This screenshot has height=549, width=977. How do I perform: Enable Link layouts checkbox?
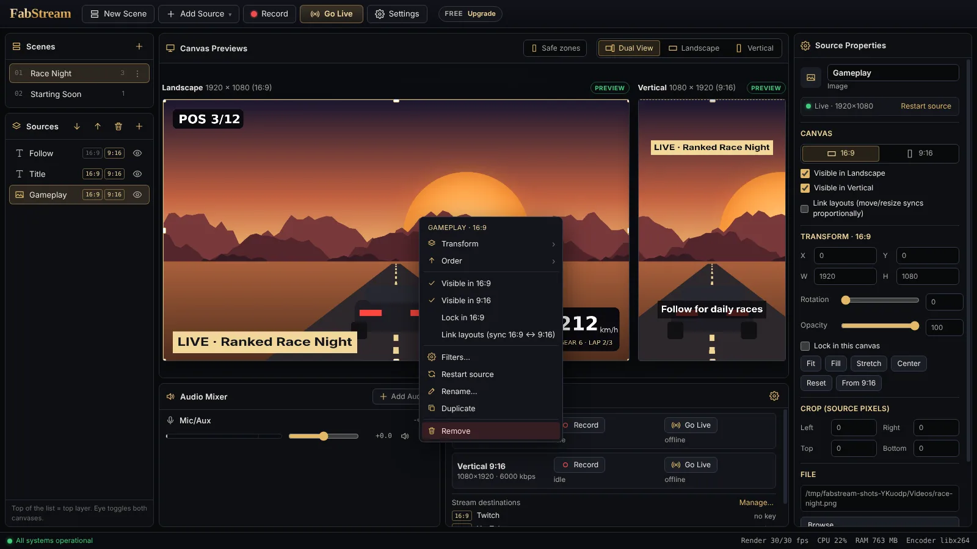(805, 209)
